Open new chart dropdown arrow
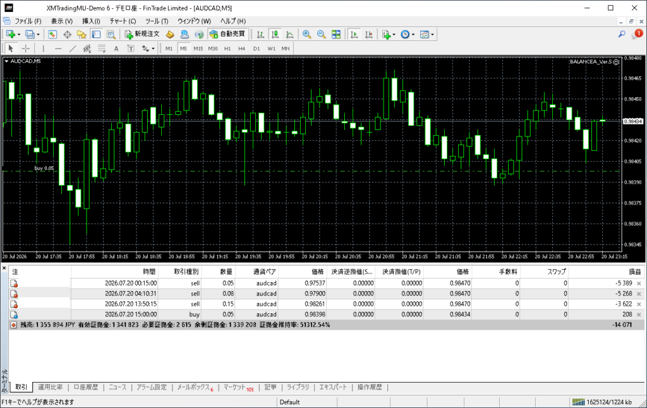 [18, 35]
